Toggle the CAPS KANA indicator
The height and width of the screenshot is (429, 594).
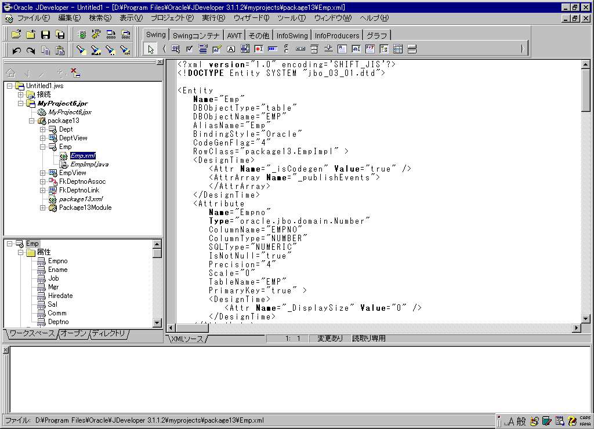pyautogui.click(x=585, y=421)
